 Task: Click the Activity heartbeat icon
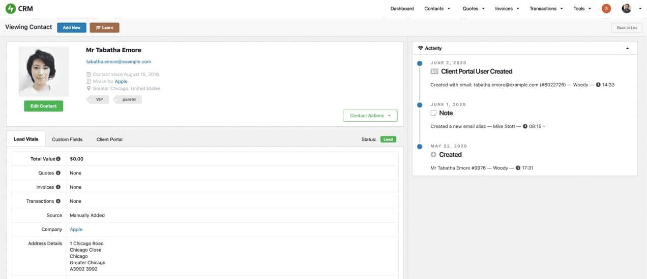[x=420, y=48]
